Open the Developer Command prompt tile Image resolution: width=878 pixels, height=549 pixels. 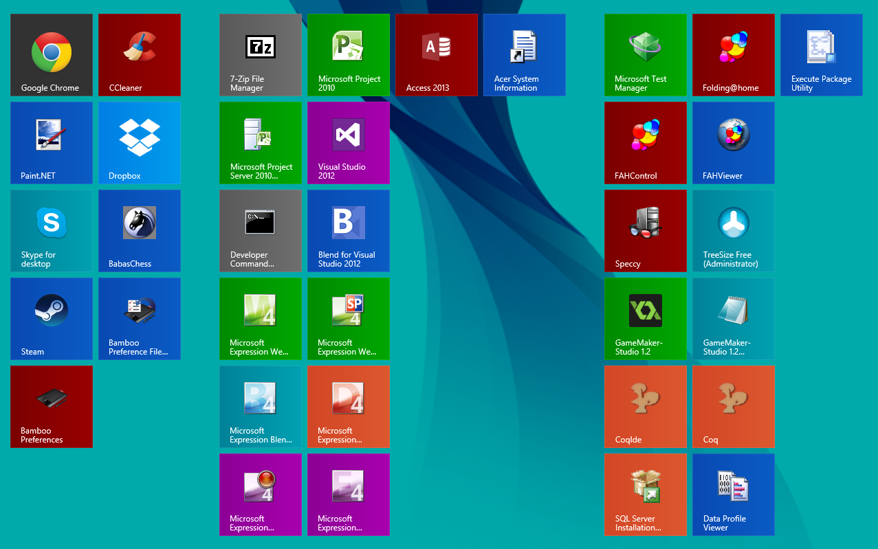pos(261,231)
